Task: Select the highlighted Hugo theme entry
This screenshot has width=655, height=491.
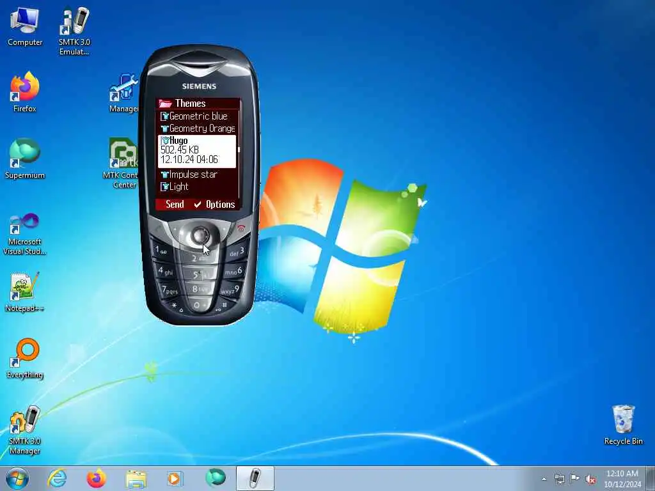Action: point(197,151)
